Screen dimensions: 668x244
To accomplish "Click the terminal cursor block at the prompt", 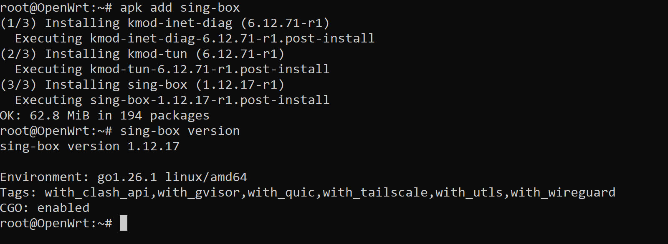I will pos(124,223).
